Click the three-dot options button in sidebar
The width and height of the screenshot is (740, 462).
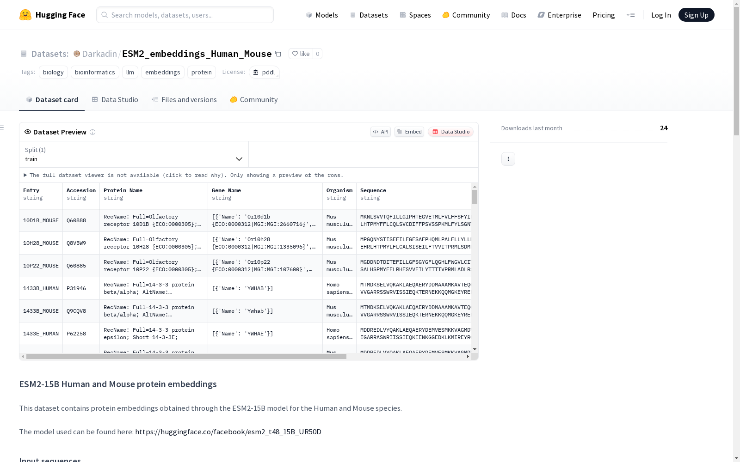(508, 159)
